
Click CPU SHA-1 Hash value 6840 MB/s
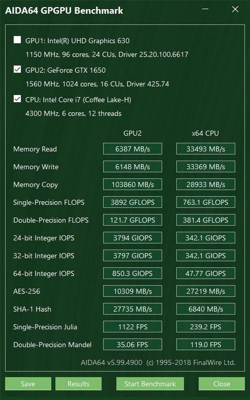pos(206,309)
